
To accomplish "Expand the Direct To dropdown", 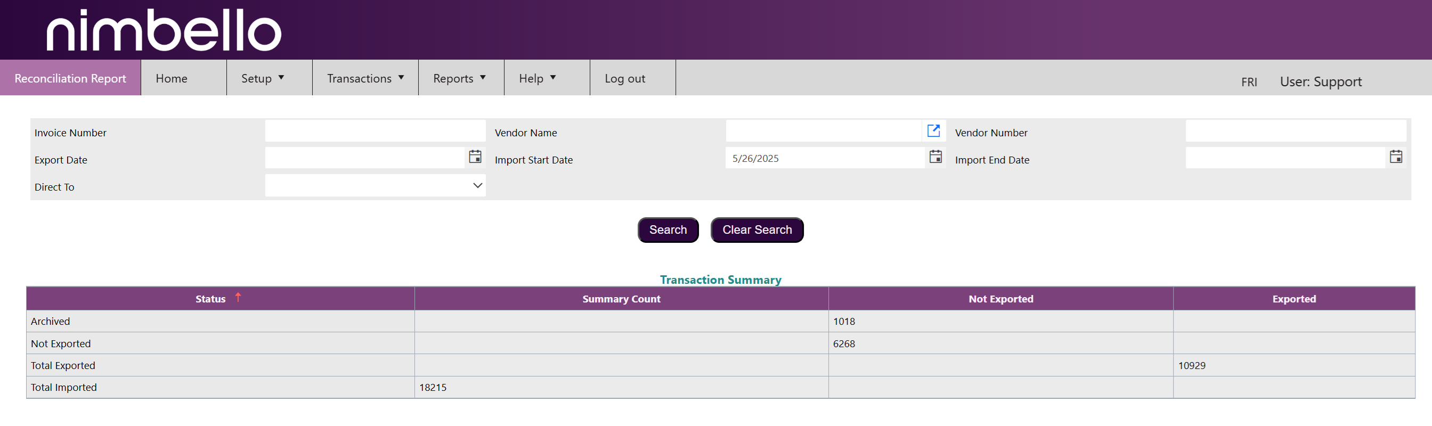I will point(477,185).
